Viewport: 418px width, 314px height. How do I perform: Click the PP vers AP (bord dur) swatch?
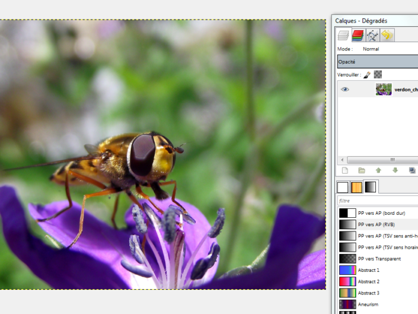pyautogui.click(x=347, y=213)
